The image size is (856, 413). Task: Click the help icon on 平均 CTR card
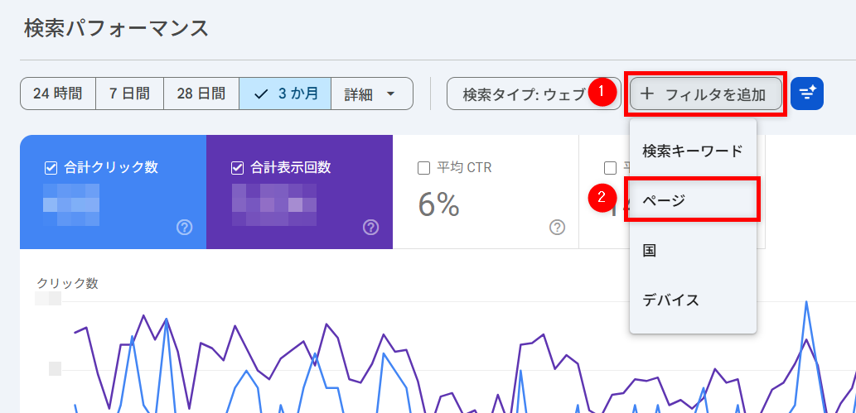tap(557, 228)
